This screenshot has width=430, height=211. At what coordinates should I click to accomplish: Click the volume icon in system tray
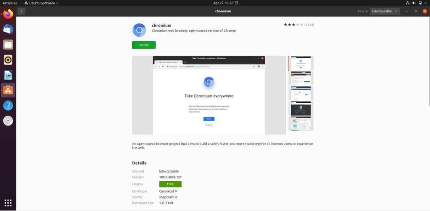[414, 3]
